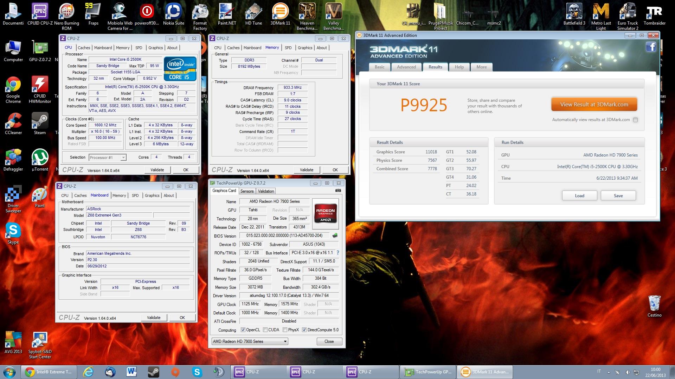
Task: Open the Help tab in 3DMark 11
Action: click(x=459, y=67)
